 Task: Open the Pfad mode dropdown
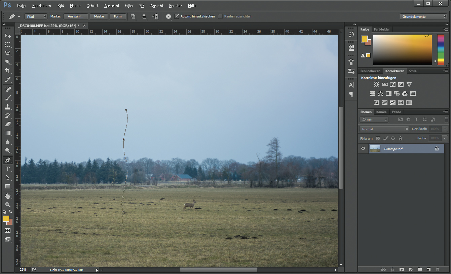36,16
